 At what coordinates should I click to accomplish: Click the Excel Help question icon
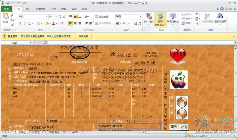point(222,9)
